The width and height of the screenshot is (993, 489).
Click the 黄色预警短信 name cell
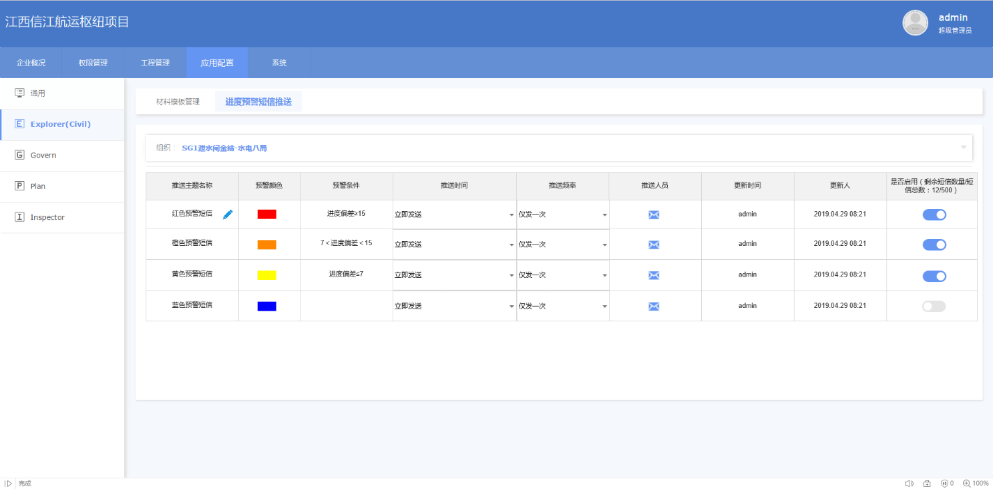192,274
